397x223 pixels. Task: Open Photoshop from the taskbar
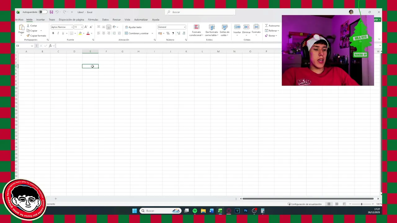coord(246,211)
